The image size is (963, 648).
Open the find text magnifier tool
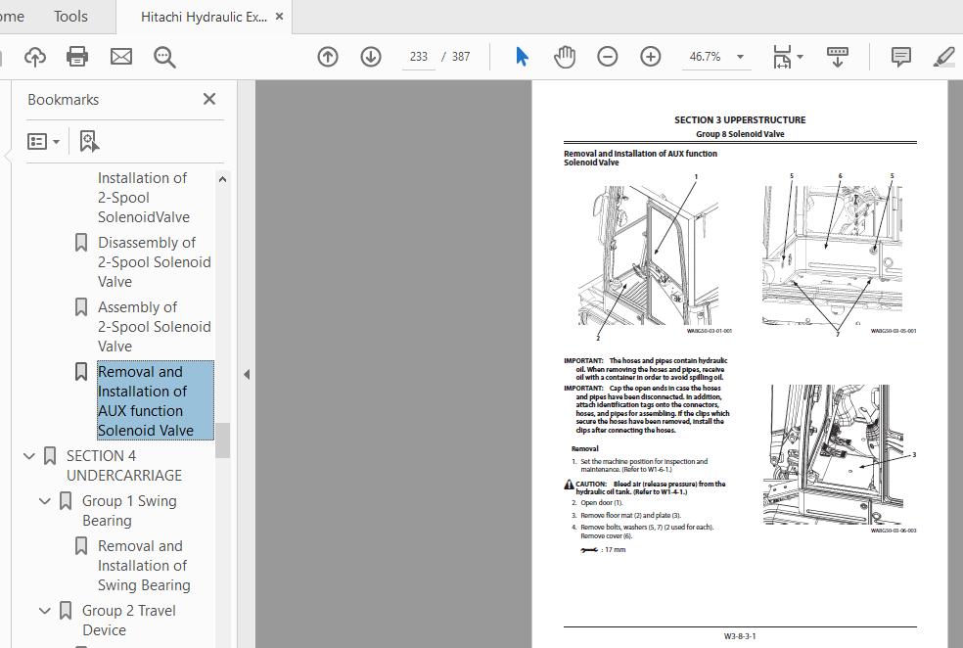(x=164, y=57)
